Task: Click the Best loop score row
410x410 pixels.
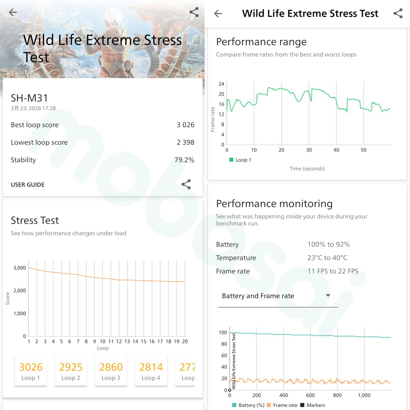Action: tap(102, 125)
